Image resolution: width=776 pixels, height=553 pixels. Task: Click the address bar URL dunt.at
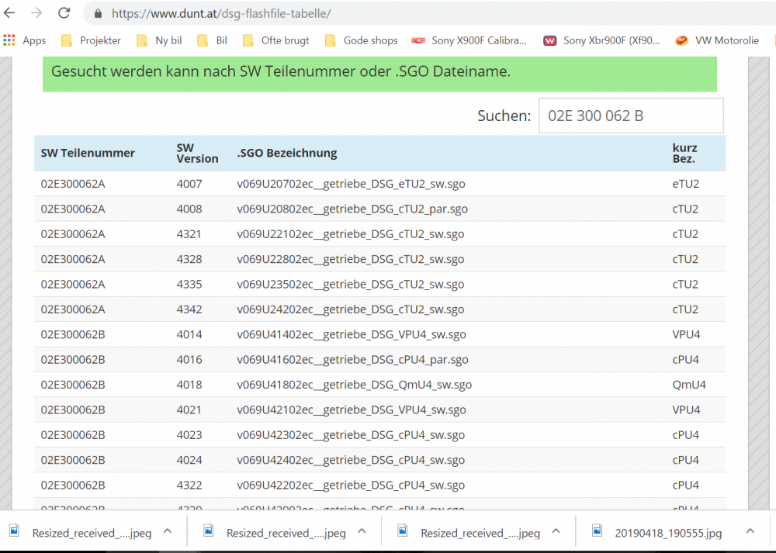(x=221, y=13)
